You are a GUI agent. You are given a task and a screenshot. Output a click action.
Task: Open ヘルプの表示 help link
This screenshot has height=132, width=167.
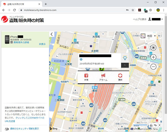click(140, 19)
